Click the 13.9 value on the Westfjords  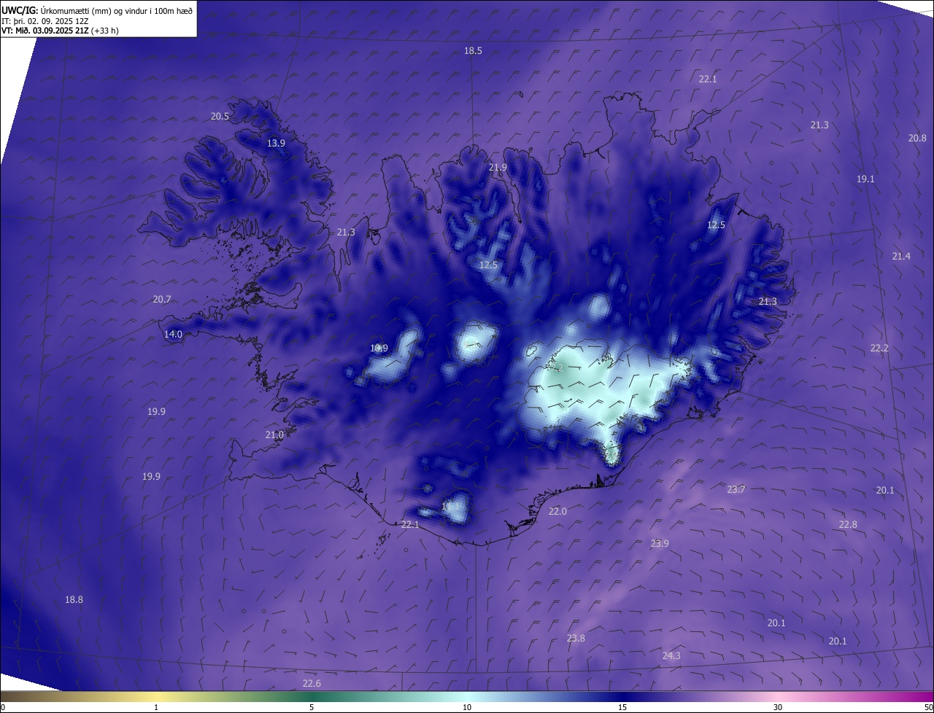[276, 143]
